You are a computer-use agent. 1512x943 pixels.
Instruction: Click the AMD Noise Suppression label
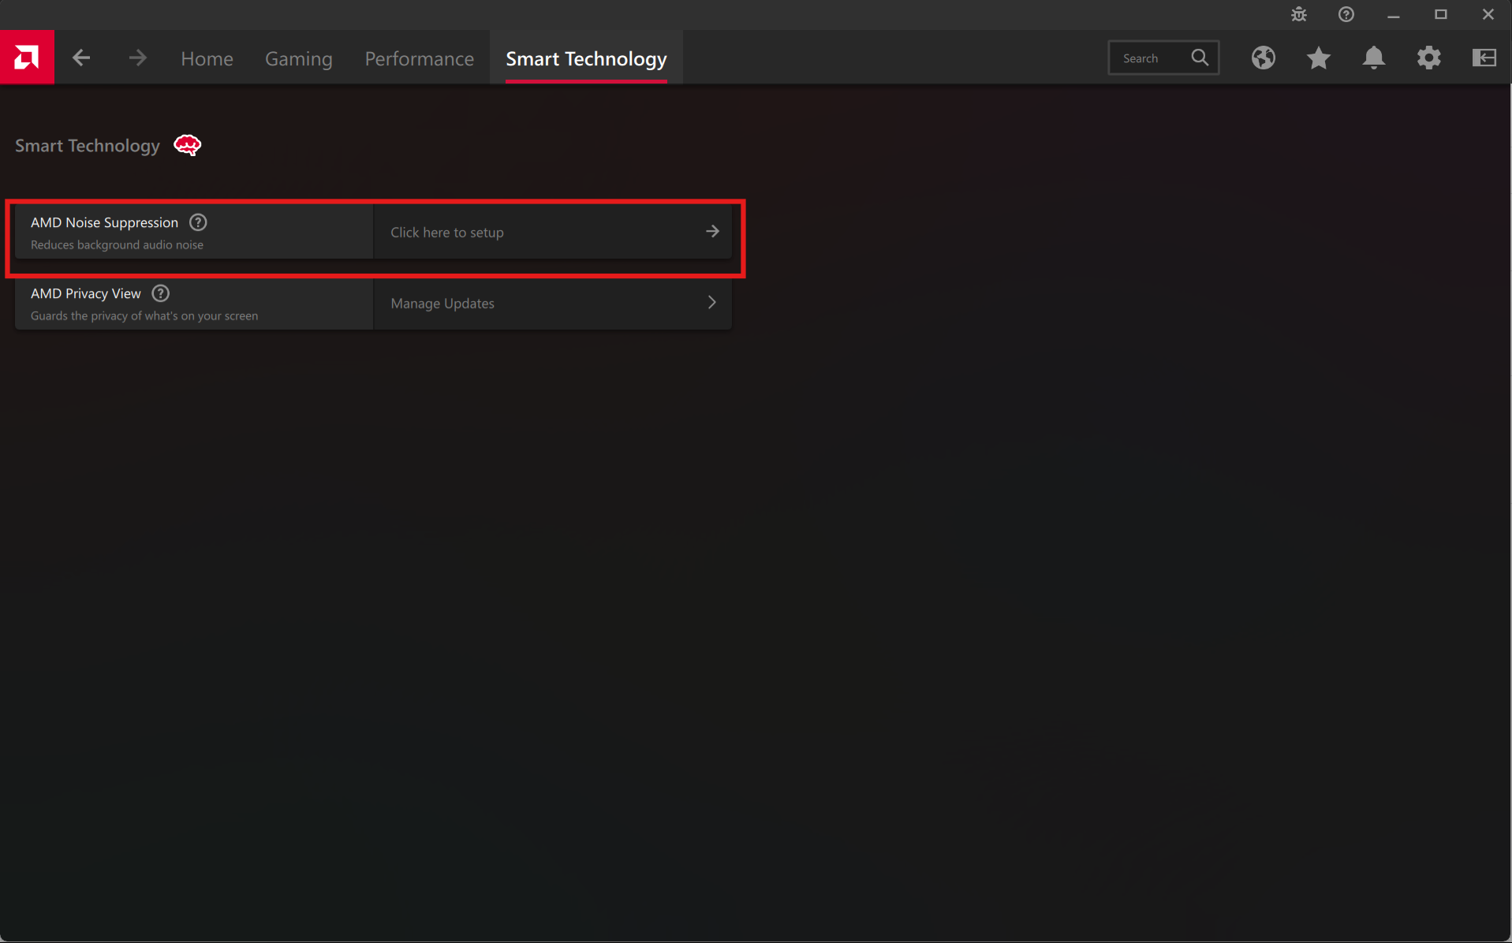(104, 222)
